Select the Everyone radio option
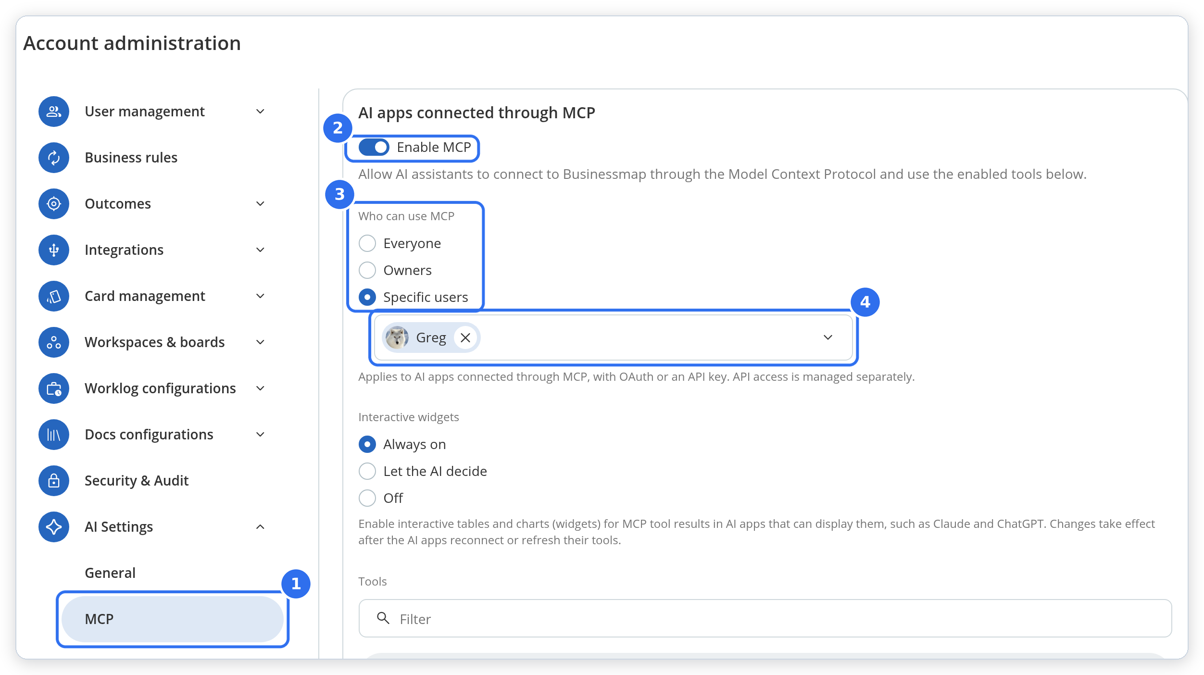The image size is (1204, 675). coord(367,243)
